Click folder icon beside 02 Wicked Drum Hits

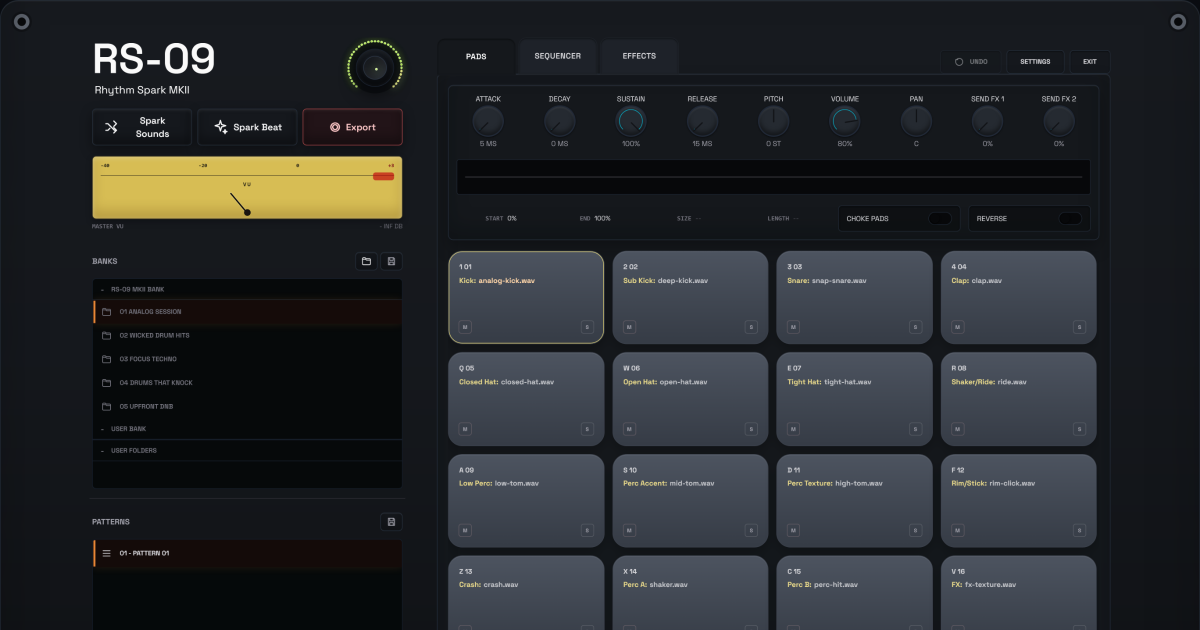106,335
